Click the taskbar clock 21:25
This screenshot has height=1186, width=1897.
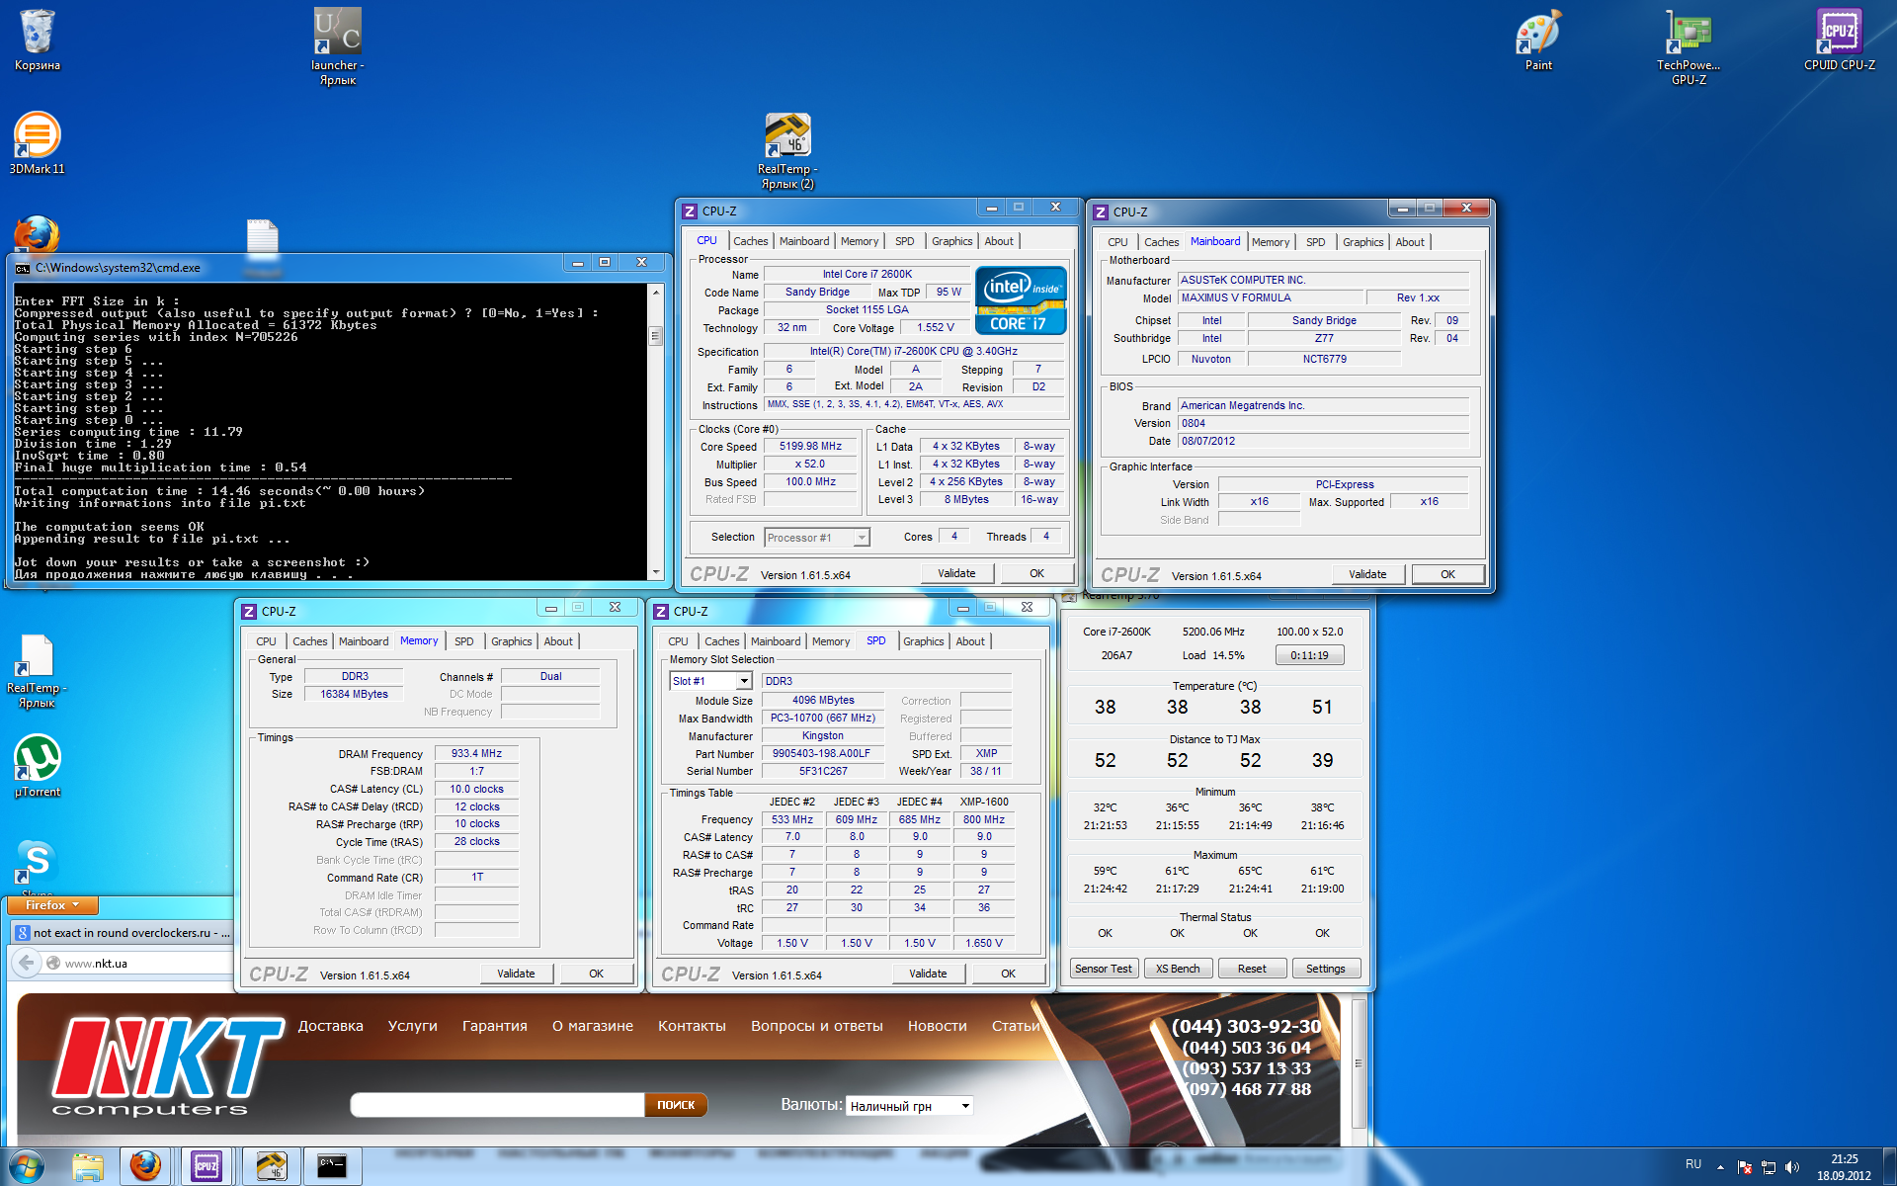coord(1844,1167)
